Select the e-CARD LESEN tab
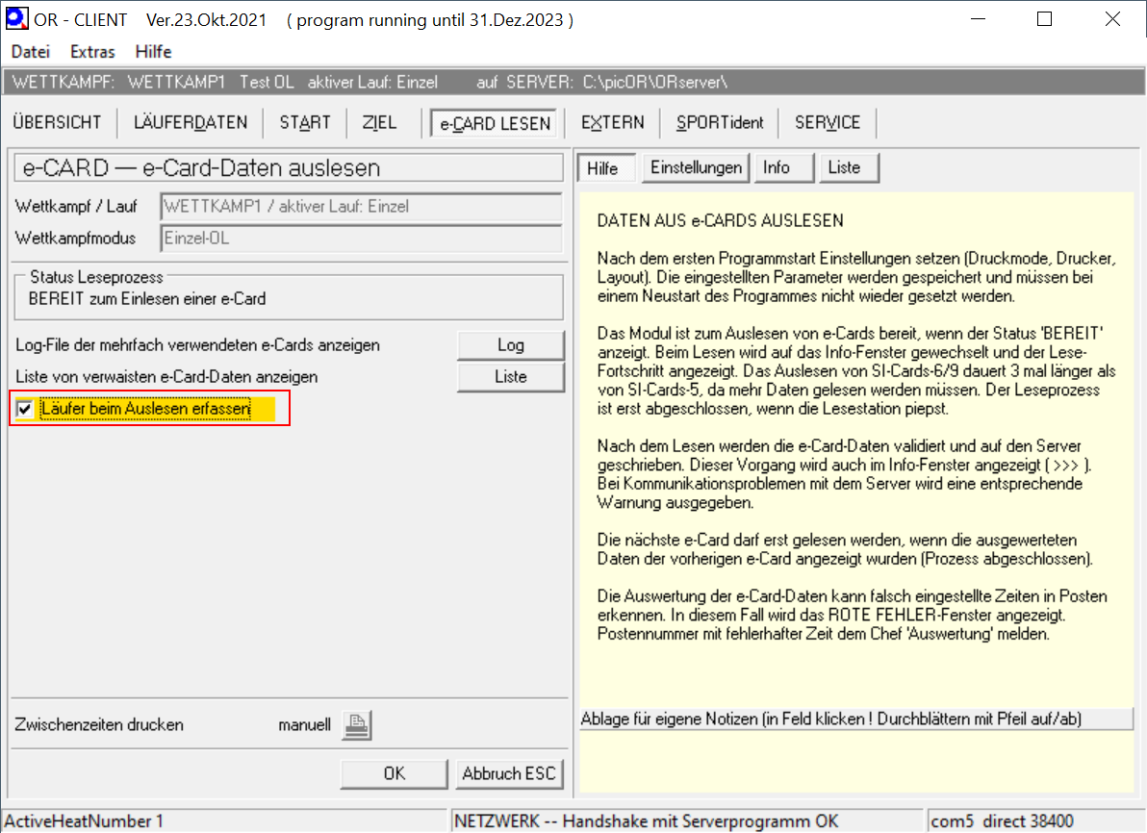The width and height of the screenshot is (1147, 833). click(x=495, y=123)
